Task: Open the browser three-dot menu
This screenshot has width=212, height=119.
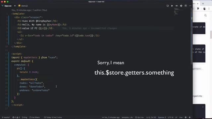Action: pos(209,9)
